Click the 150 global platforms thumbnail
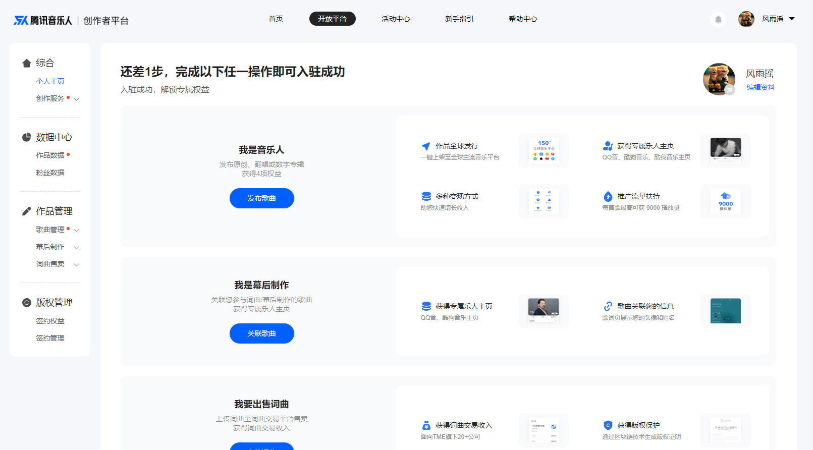The image size is (813, 450). click(544, 151)
